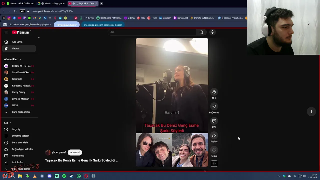The width and height of the screenshot is (320, 180).
Task: Subscribe with the Abone ol button
Action: click(75, 152)
